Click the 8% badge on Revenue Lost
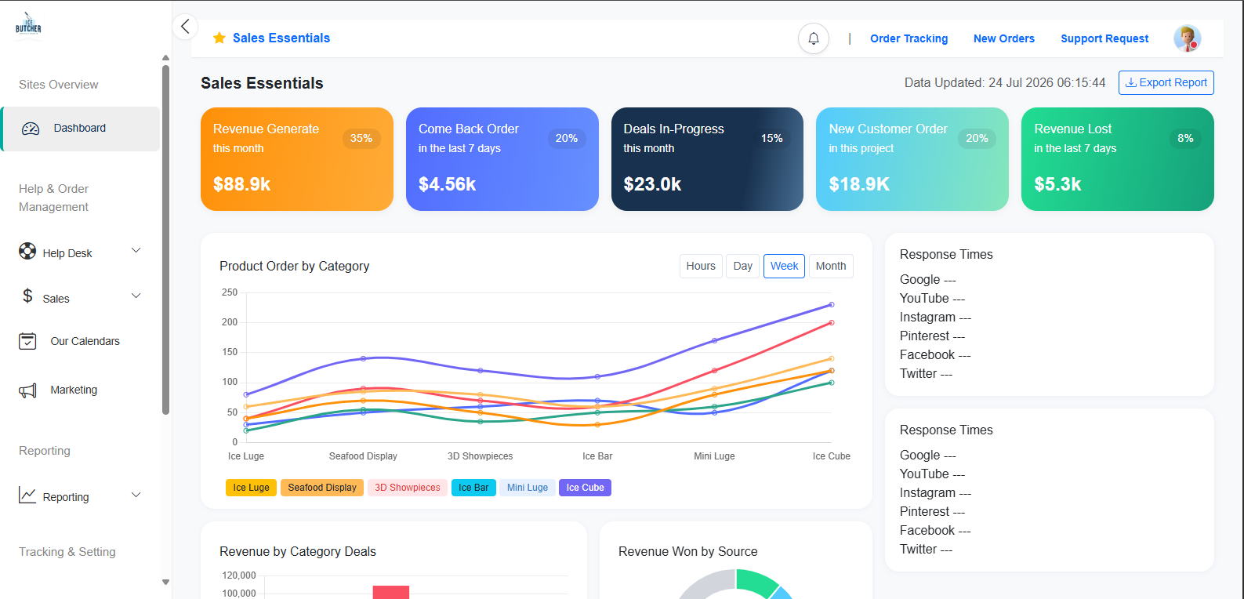Viewport: 1244px width, 599px height. (1185, 138)
